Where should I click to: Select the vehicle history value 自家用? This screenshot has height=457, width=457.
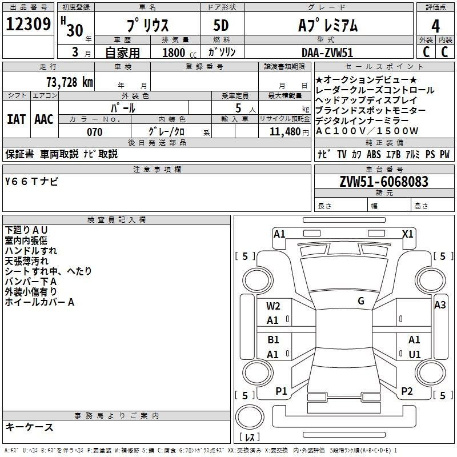pos(122,53)
